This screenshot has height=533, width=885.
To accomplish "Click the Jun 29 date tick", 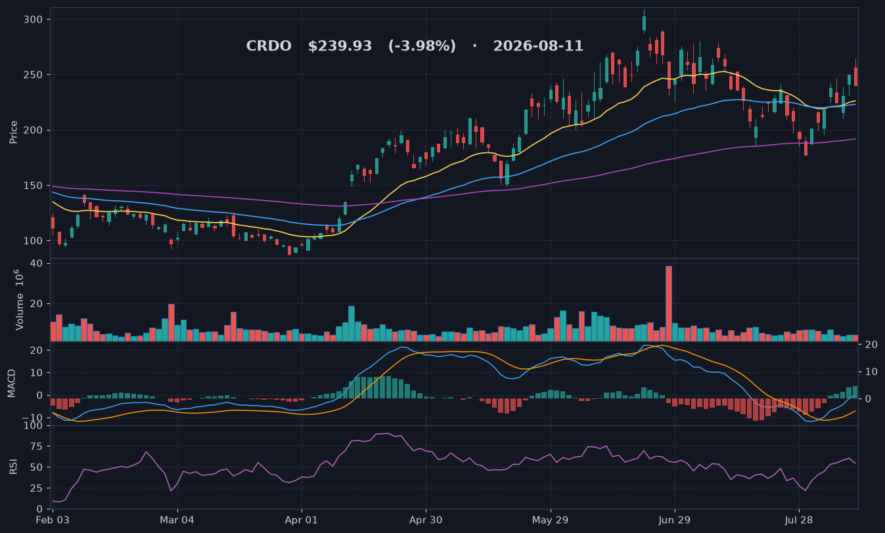I will click(x=675, y=520).
